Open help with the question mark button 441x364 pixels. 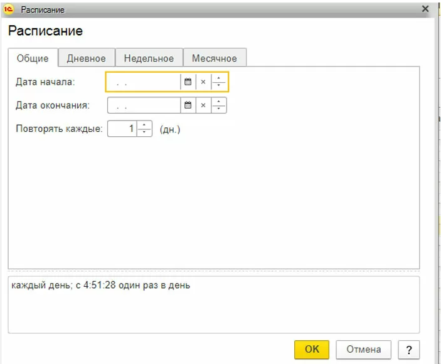click(408, 349)
